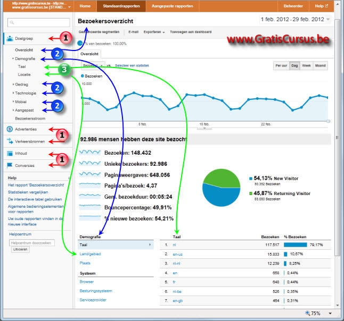Image resolution: width=344 pixels, height=321 pixels.
Task: Open the en-us language row link
Action: (x=177, y=254)
